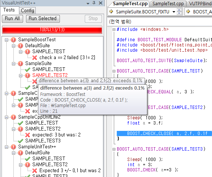Click the scope stepper down arrow

pyautogui.click(x=179, y=13)
